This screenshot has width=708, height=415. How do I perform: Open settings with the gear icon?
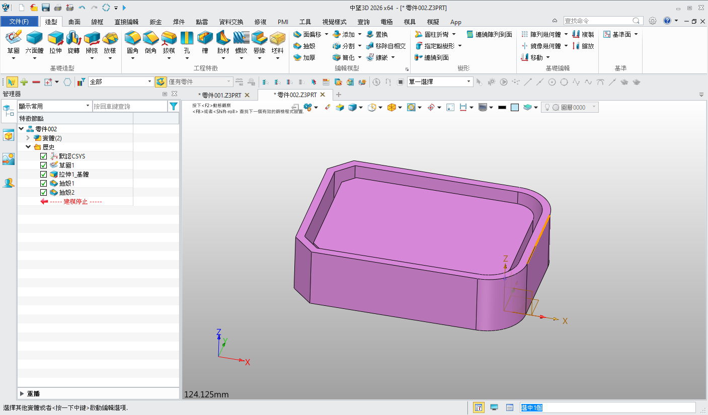[x=653, y=21]
